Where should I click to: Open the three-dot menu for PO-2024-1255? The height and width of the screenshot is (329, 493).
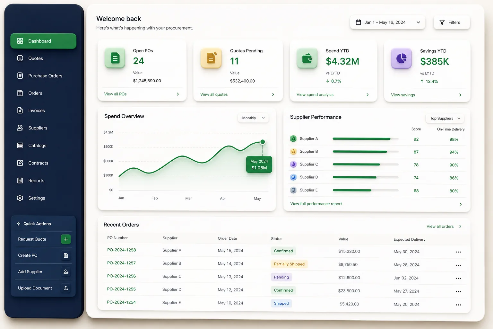458,291
